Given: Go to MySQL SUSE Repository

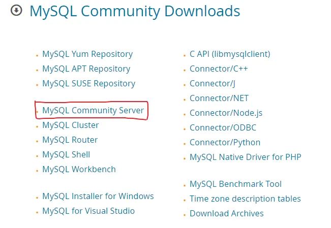Looking at the screenshot, I should [x=89, y=84].
